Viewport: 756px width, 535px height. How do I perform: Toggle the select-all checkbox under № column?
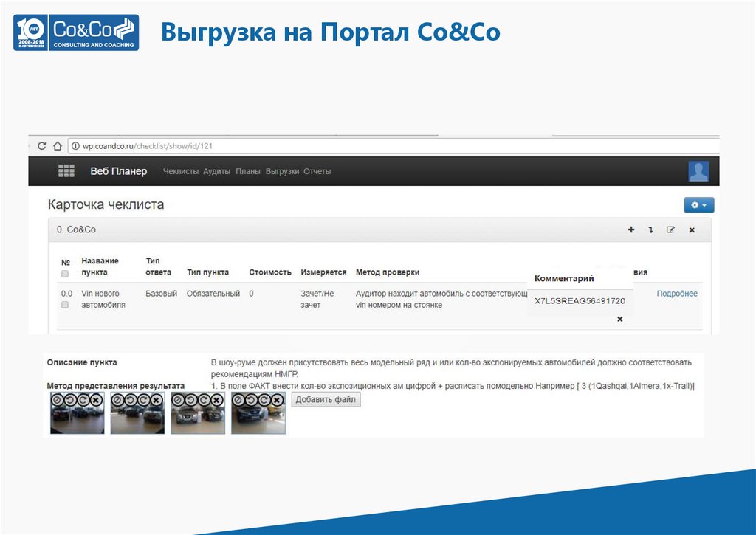[x=66, y=272]
